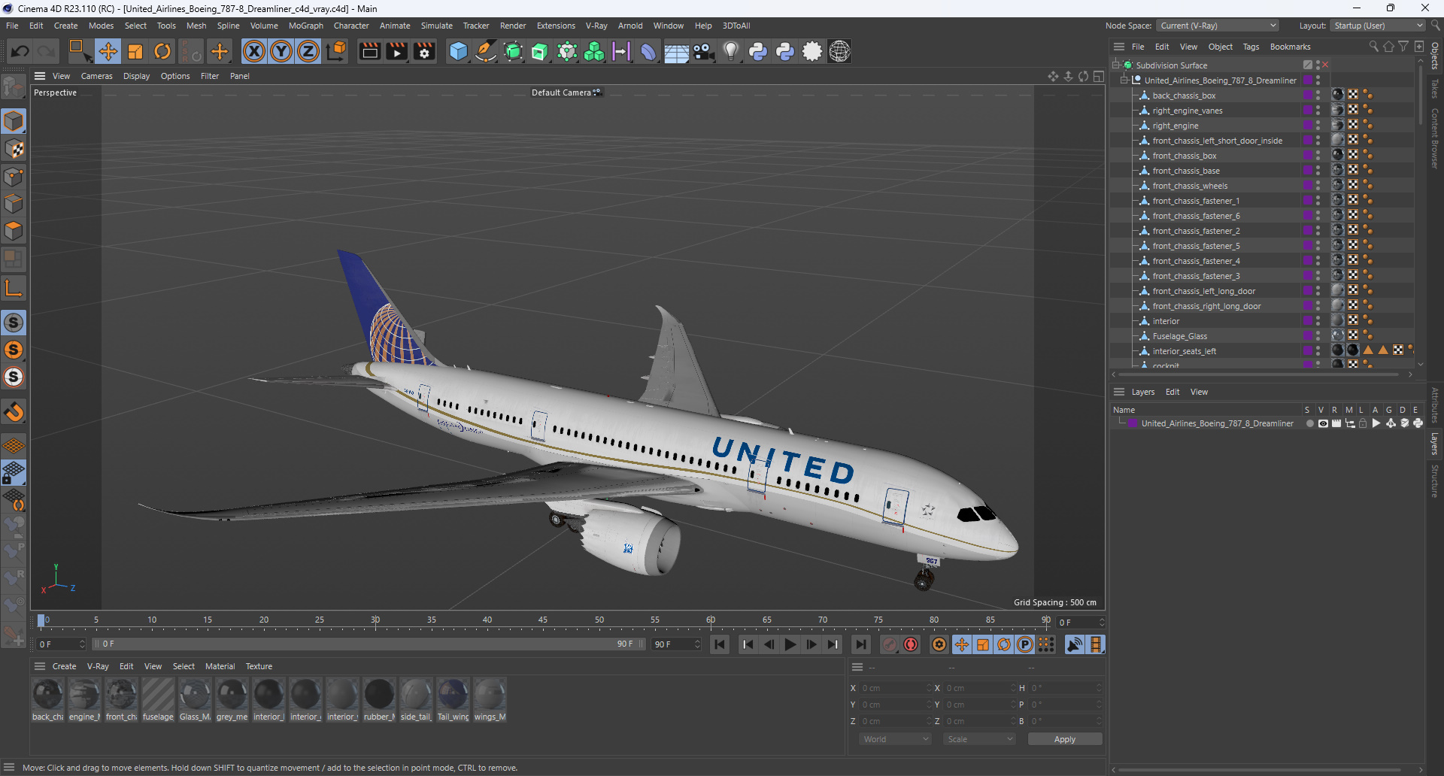Open the Layers panel hamburger menu

click(1119, 392)
